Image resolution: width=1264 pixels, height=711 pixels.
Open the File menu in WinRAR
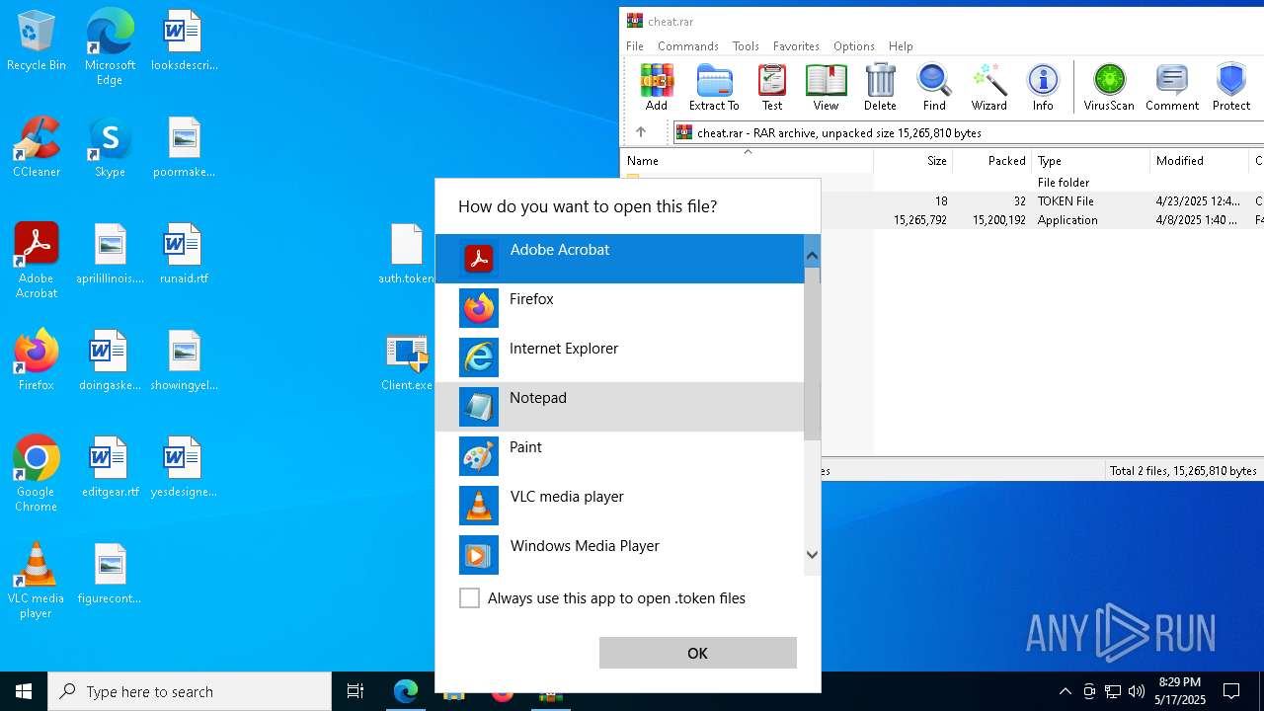point(635,46)
